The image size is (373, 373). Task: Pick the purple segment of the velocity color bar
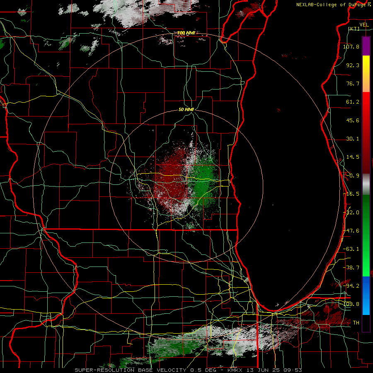coord(366,46)
